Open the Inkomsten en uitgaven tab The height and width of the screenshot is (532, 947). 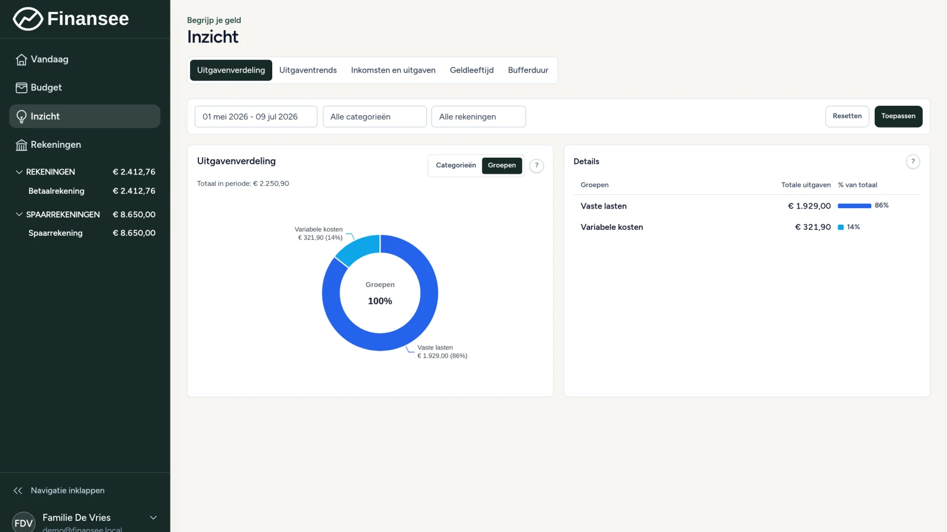click(x=393, y=70)
